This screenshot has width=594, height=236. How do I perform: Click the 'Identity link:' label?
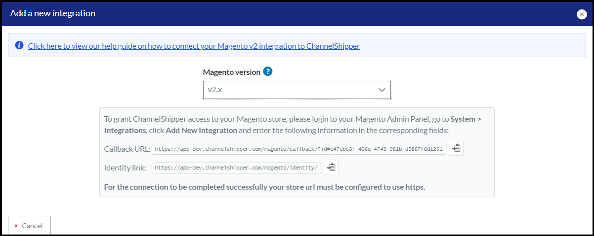click(125, 168)
